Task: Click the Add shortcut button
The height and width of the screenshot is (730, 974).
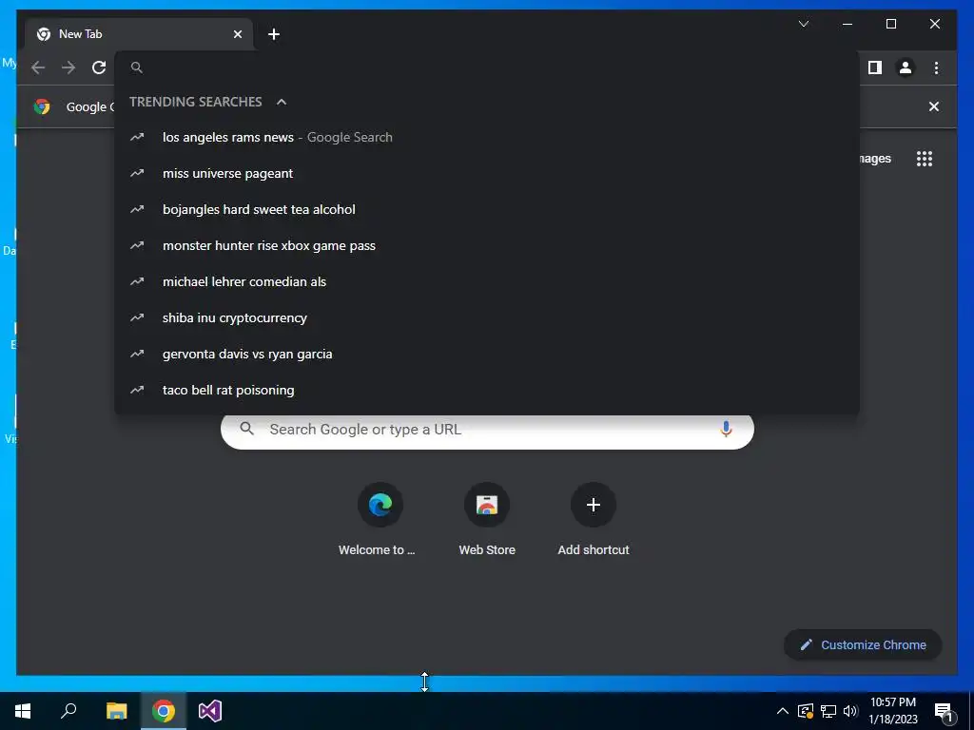Action: (x=594, y=520)
